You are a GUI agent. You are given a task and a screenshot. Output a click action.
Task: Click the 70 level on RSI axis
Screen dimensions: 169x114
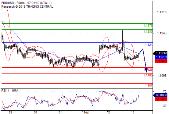coord(165,91)
